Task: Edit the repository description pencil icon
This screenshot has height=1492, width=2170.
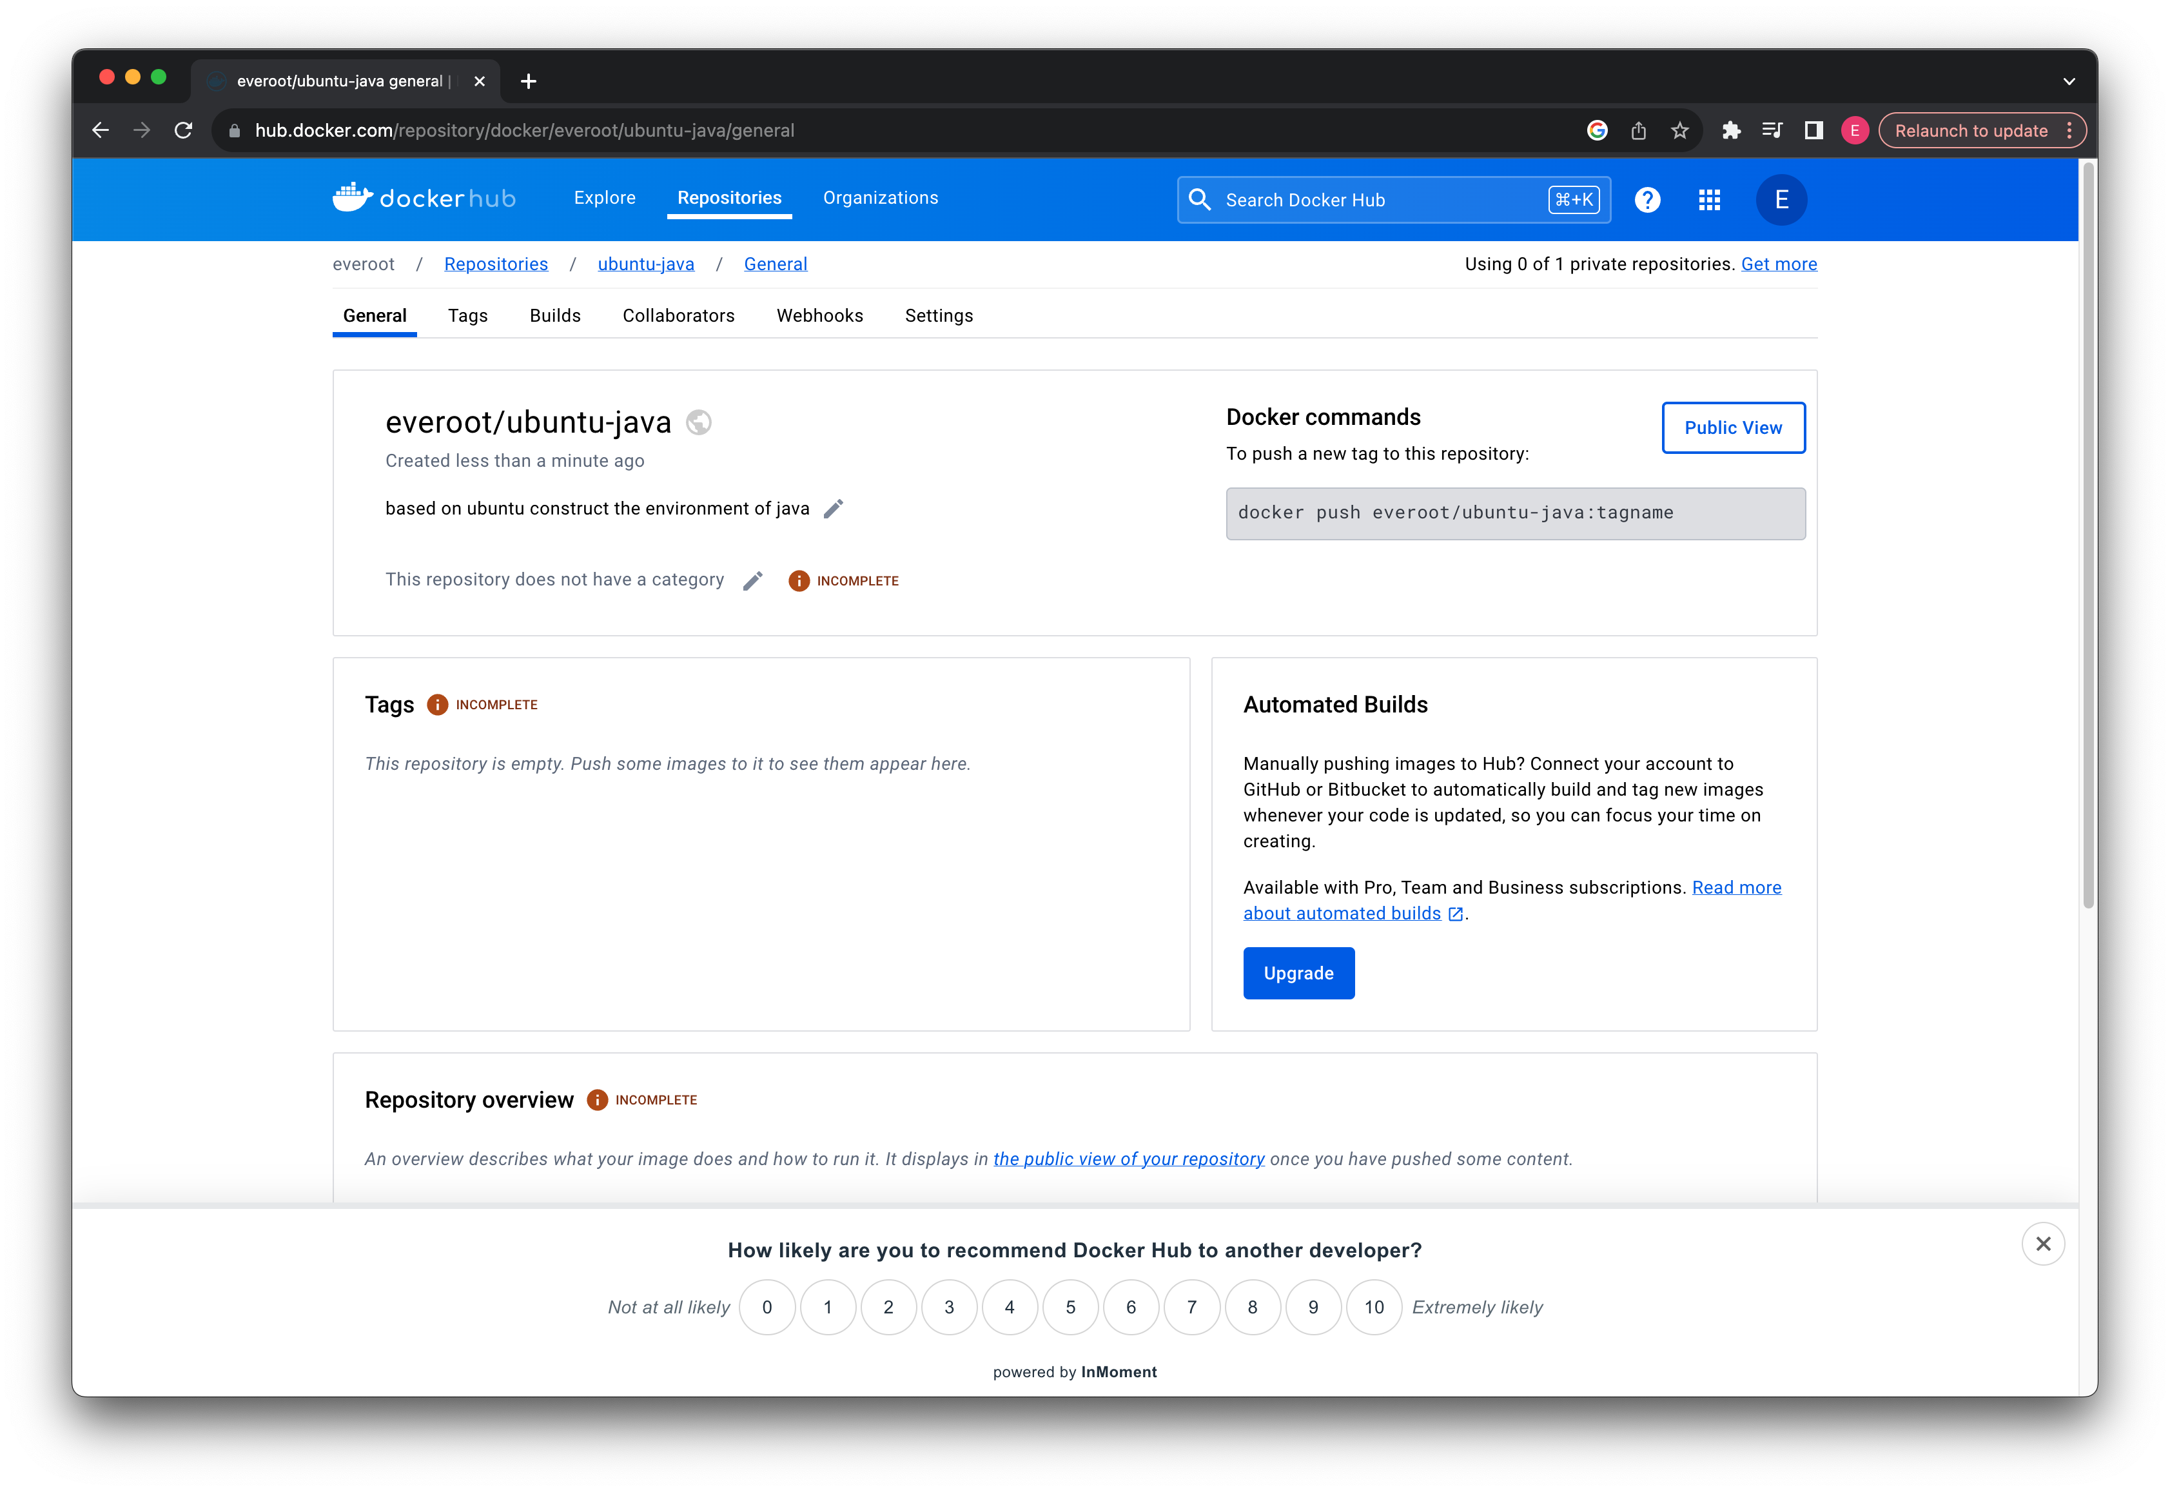Action: click(834, 509)
